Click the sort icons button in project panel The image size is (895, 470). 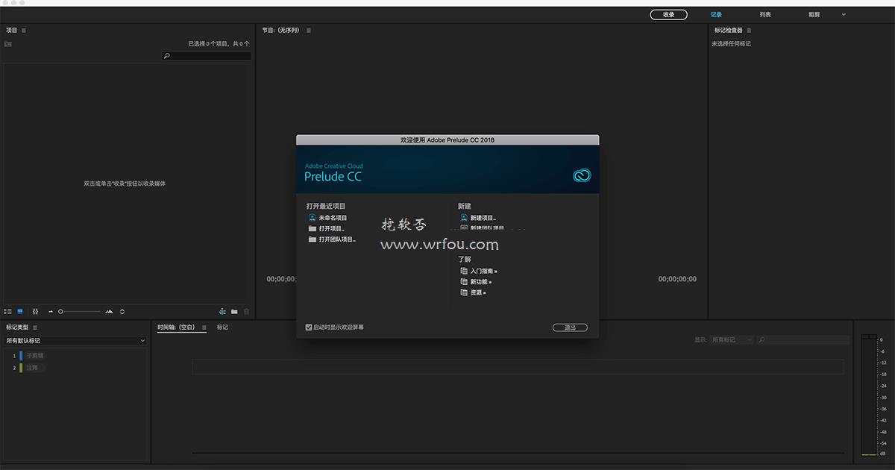(35, 311)
